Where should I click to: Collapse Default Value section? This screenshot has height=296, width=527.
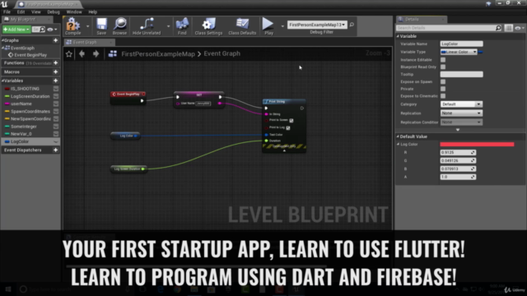click(398, 136)
